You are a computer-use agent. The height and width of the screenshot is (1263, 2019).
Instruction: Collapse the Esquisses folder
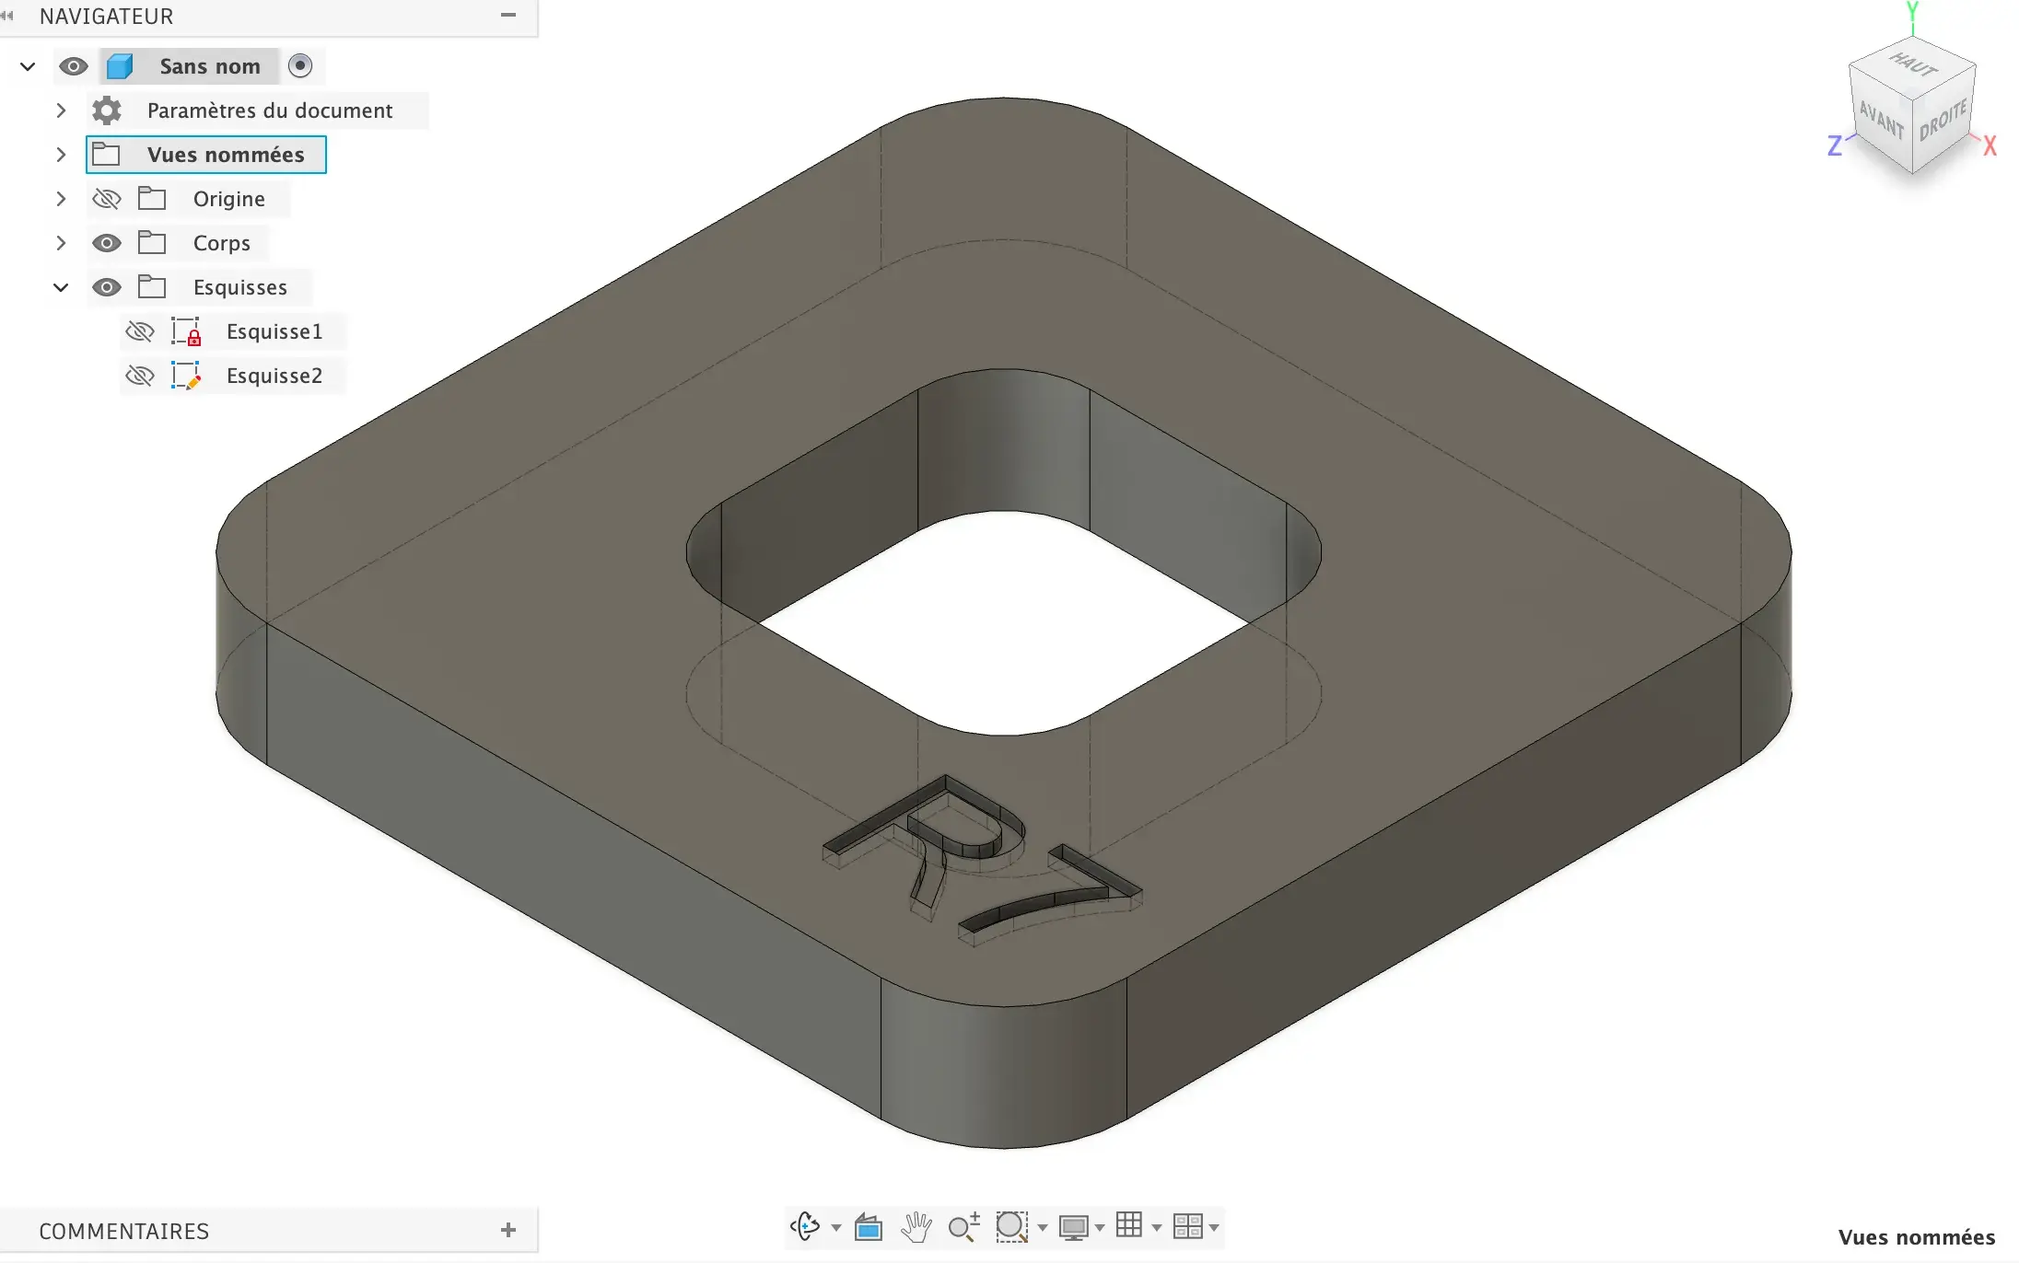click(x=61, y=287)
